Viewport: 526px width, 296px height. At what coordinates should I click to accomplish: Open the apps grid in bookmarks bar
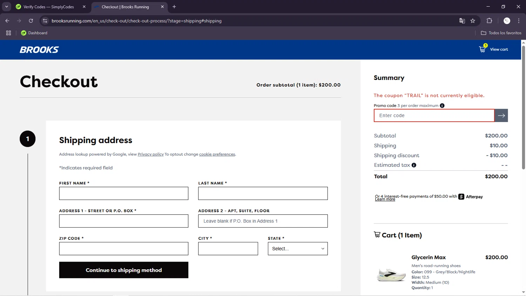(8, 33)
